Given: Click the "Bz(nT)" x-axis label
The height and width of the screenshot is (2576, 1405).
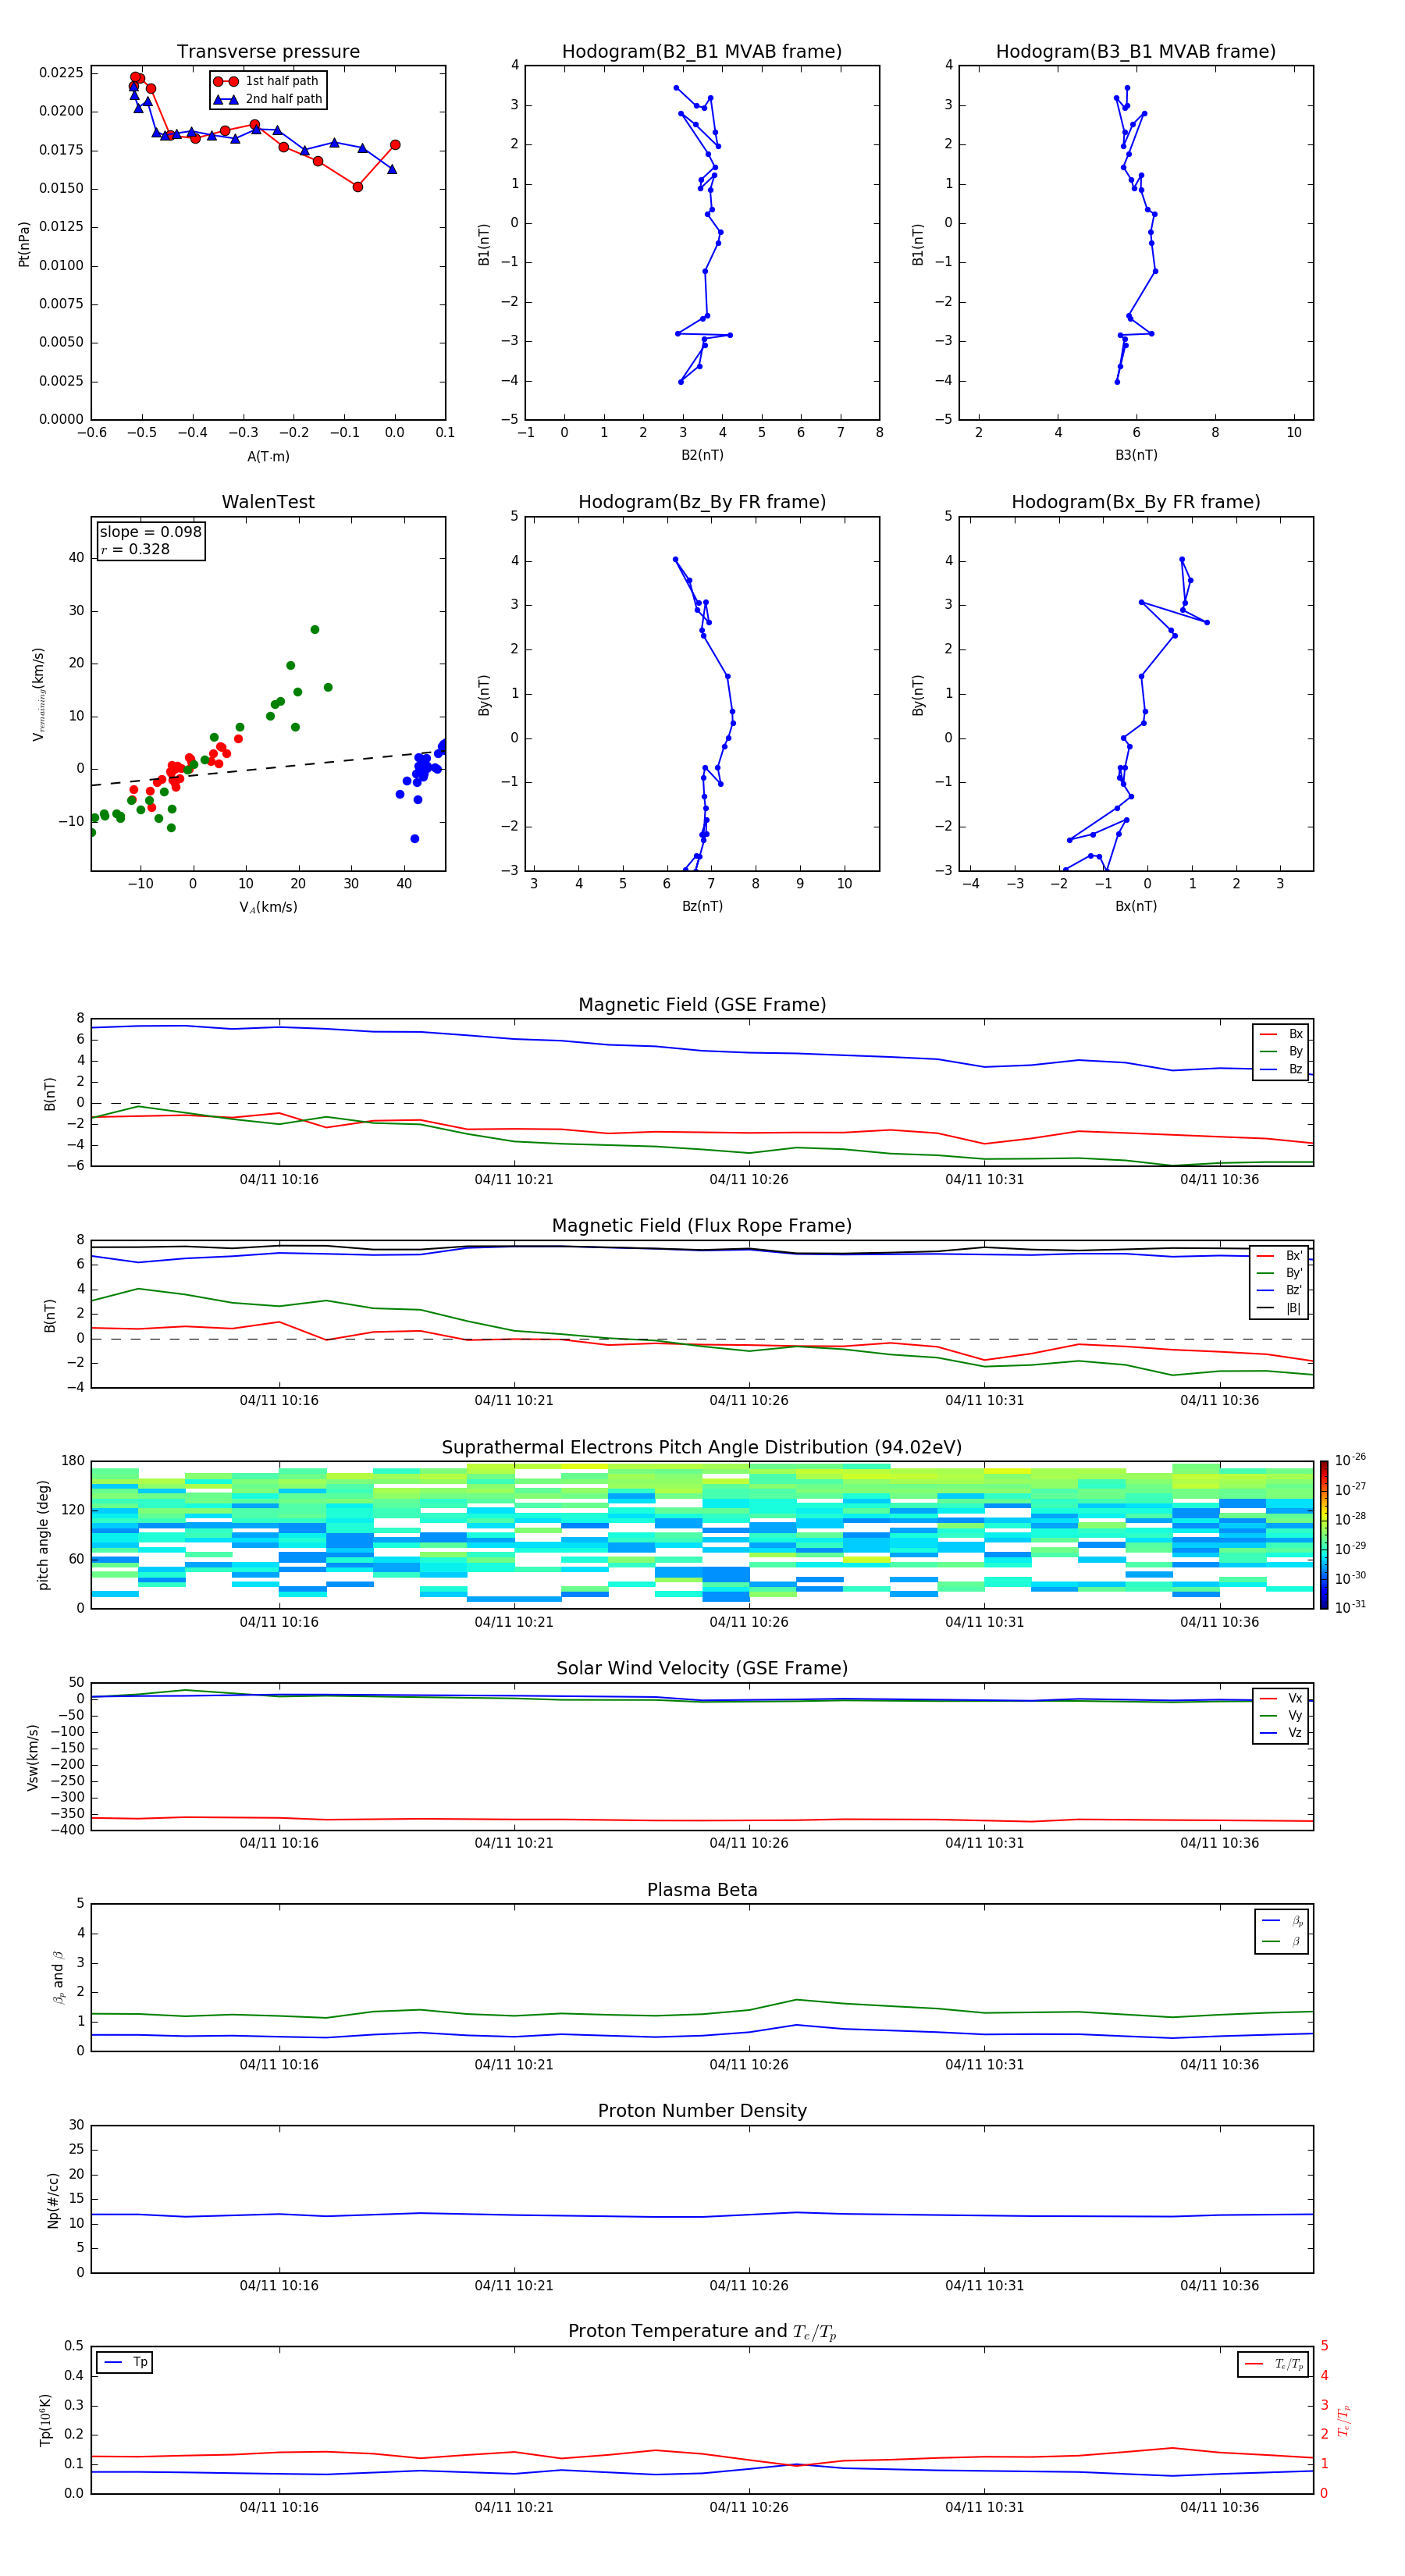Looking at the screenshot, I should [702, 906].
